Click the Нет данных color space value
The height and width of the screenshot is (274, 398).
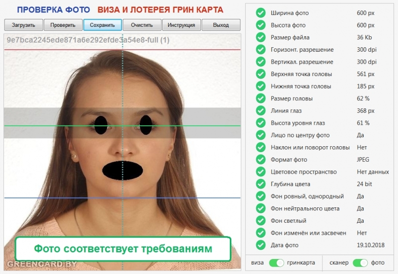373,172
